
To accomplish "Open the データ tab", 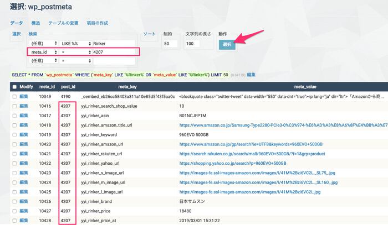I will (x=16, y=23).
